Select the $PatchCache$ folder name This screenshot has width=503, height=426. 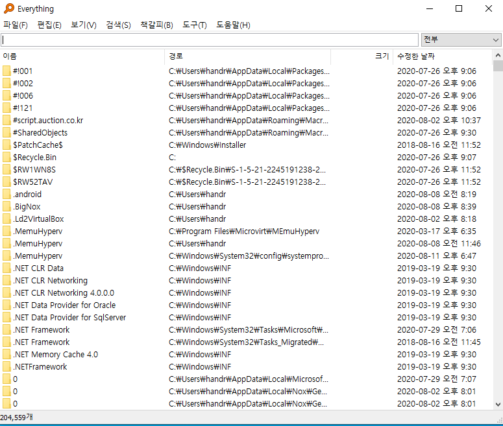pyautogui.click(x=38, y=145)
